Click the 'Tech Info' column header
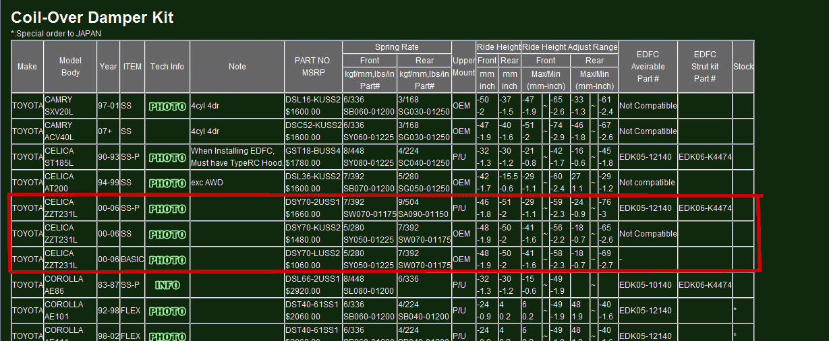 point(167,67)
